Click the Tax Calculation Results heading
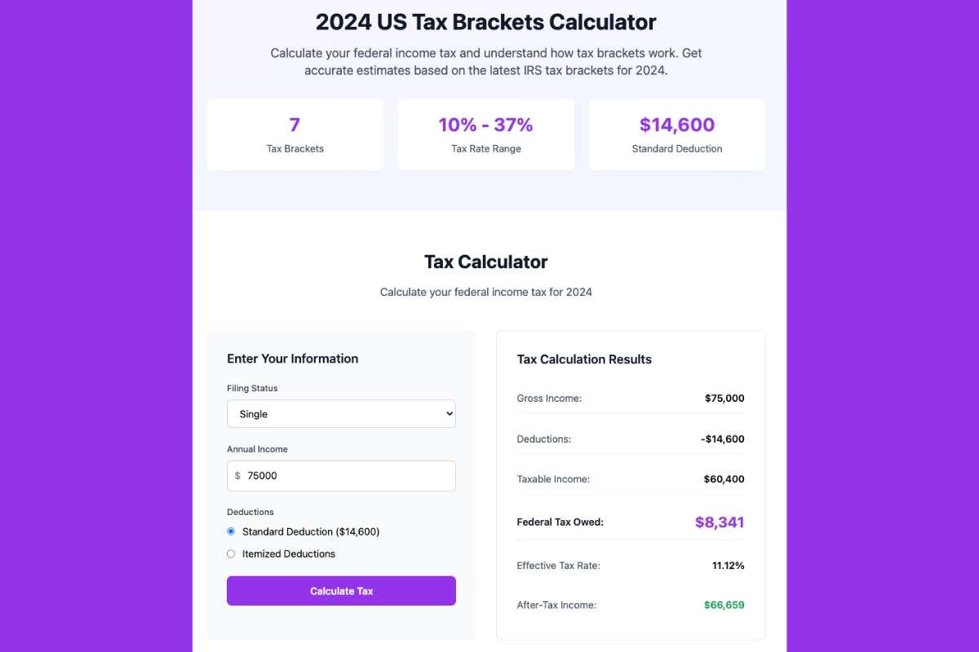 [x=584, y=359]
